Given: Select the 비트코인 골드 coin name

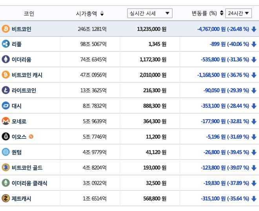Looking at the screenshot, I should (27, 168).
